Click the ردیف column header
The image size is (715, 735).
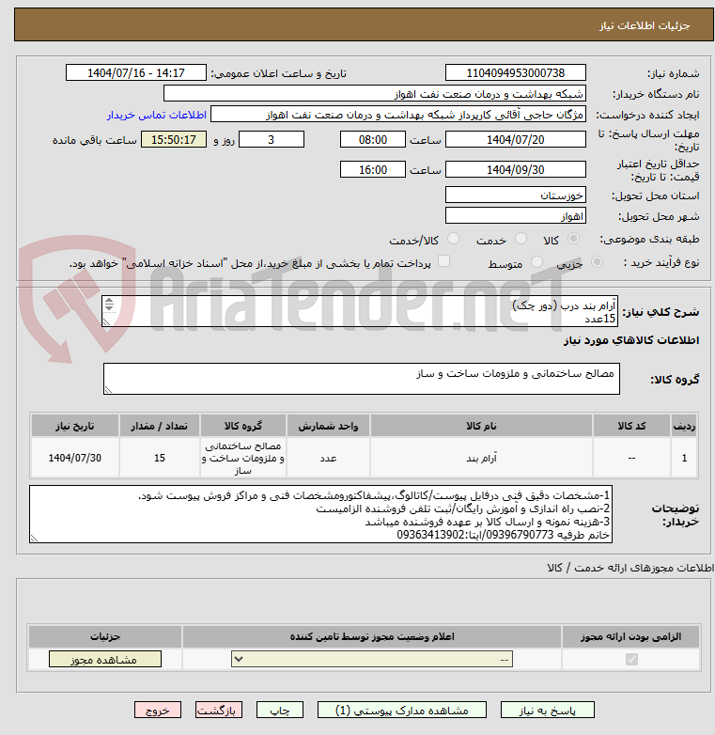pos(684,426)
